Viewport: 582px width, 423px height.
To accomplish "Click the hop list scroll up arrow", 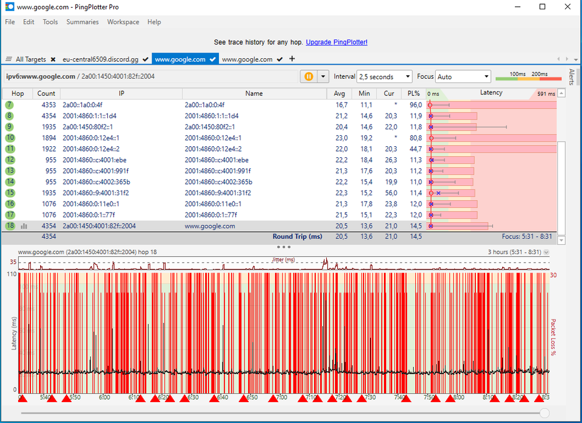I will pyautogui.click(x=562, y=93).
